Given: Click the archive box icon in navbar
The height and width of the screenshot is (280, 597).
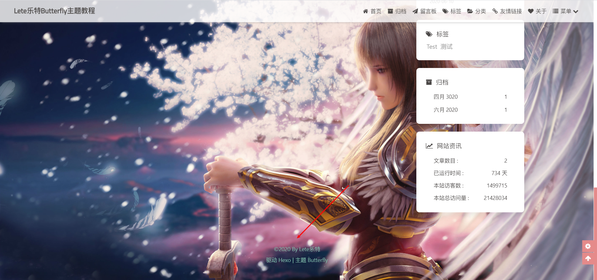Looking at the screenshot, I should [390, 11].
